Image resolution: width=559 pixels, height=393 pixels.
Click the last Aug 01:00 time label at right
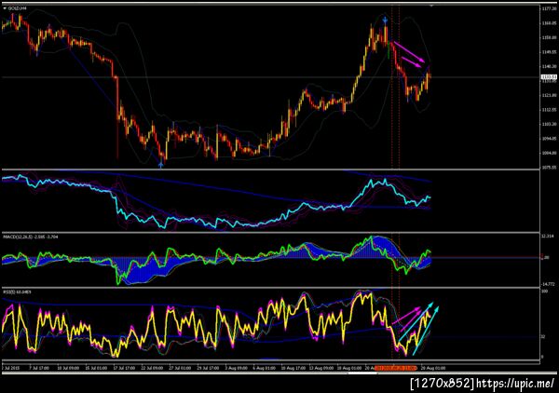click(432, 368)
